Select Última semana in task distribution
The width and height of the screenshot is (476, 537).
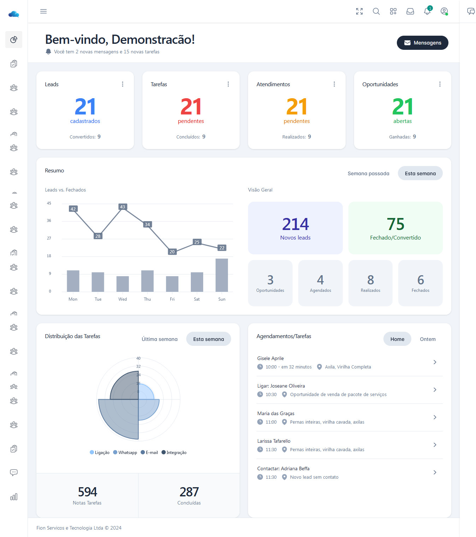159,339
